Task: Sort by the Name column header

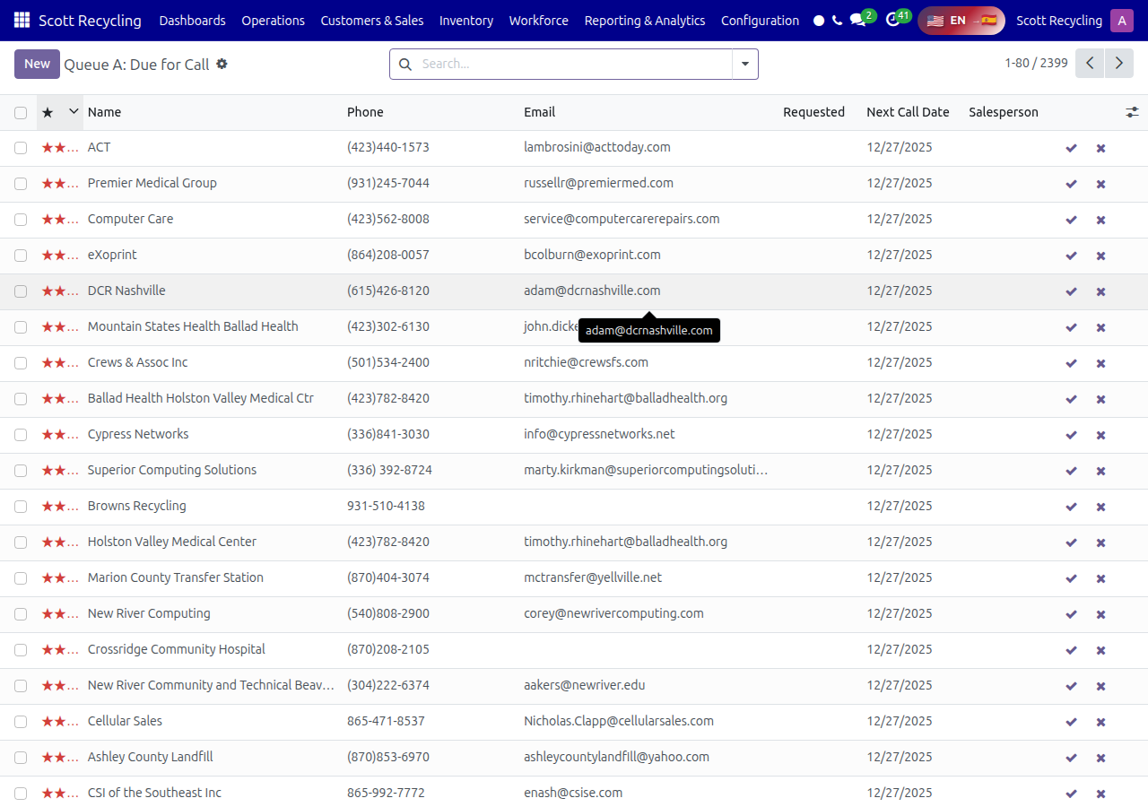Action: [x=104, y=112]
